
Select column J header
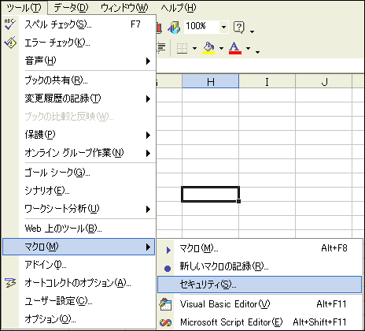point(324,81)
